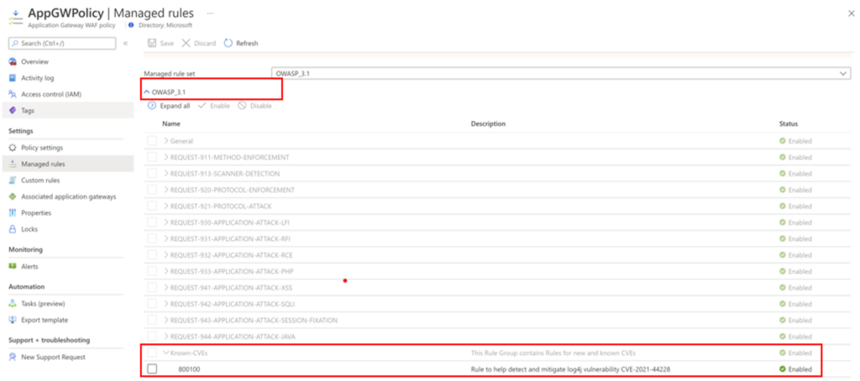Image resolution: width=860 pixels, height=381 pixels.
Task: Click the Properties icon
Action: point(13,212)
